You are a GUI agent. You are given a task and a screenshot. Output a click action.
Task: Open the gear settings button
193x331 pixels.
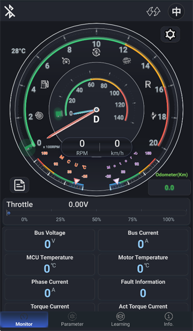coord(170,34)
